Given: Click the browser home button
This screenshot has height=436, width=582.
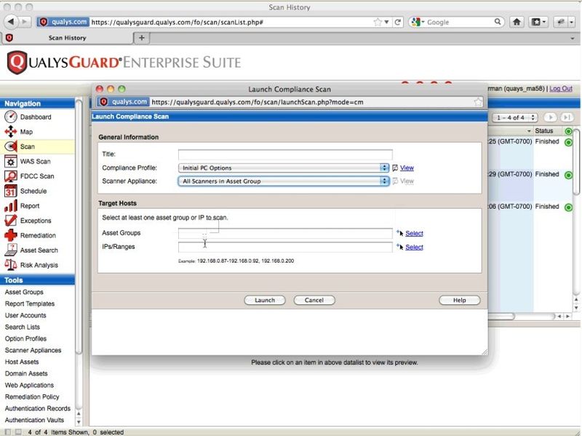Looking at the screenshot, I should [x=517, y=22].
